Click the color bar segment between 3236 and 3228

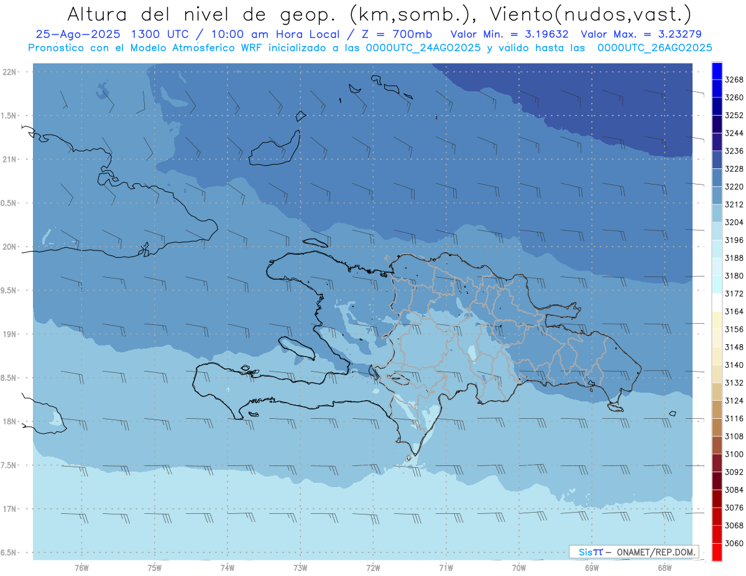(x=717, y=160)
